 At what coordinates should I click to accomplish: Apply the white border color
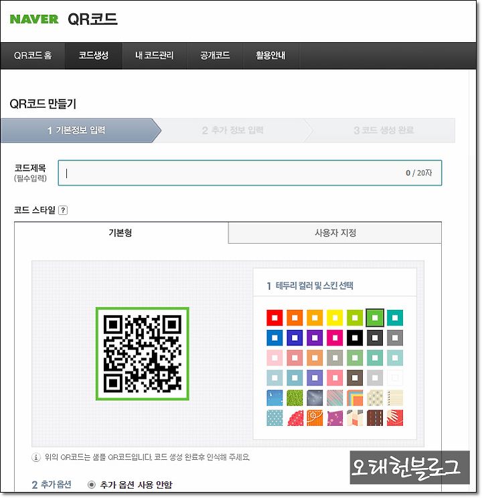point(395,378)
